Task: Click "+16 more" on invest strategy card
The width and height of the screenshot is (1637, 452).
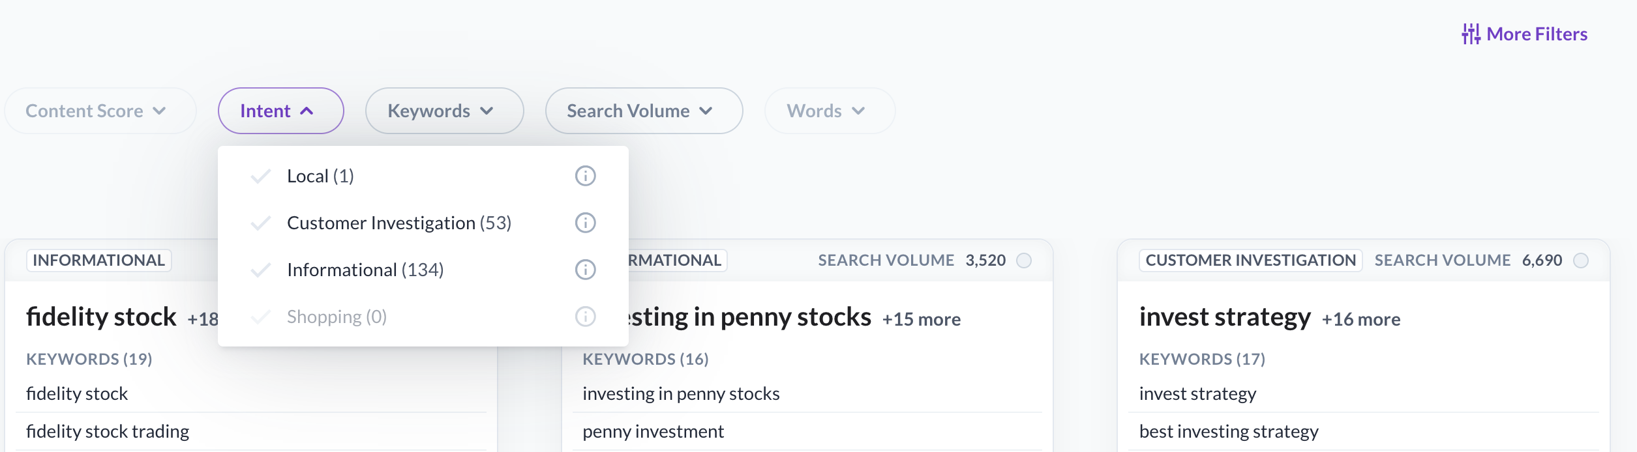Action: click(x=1360, y=319)
